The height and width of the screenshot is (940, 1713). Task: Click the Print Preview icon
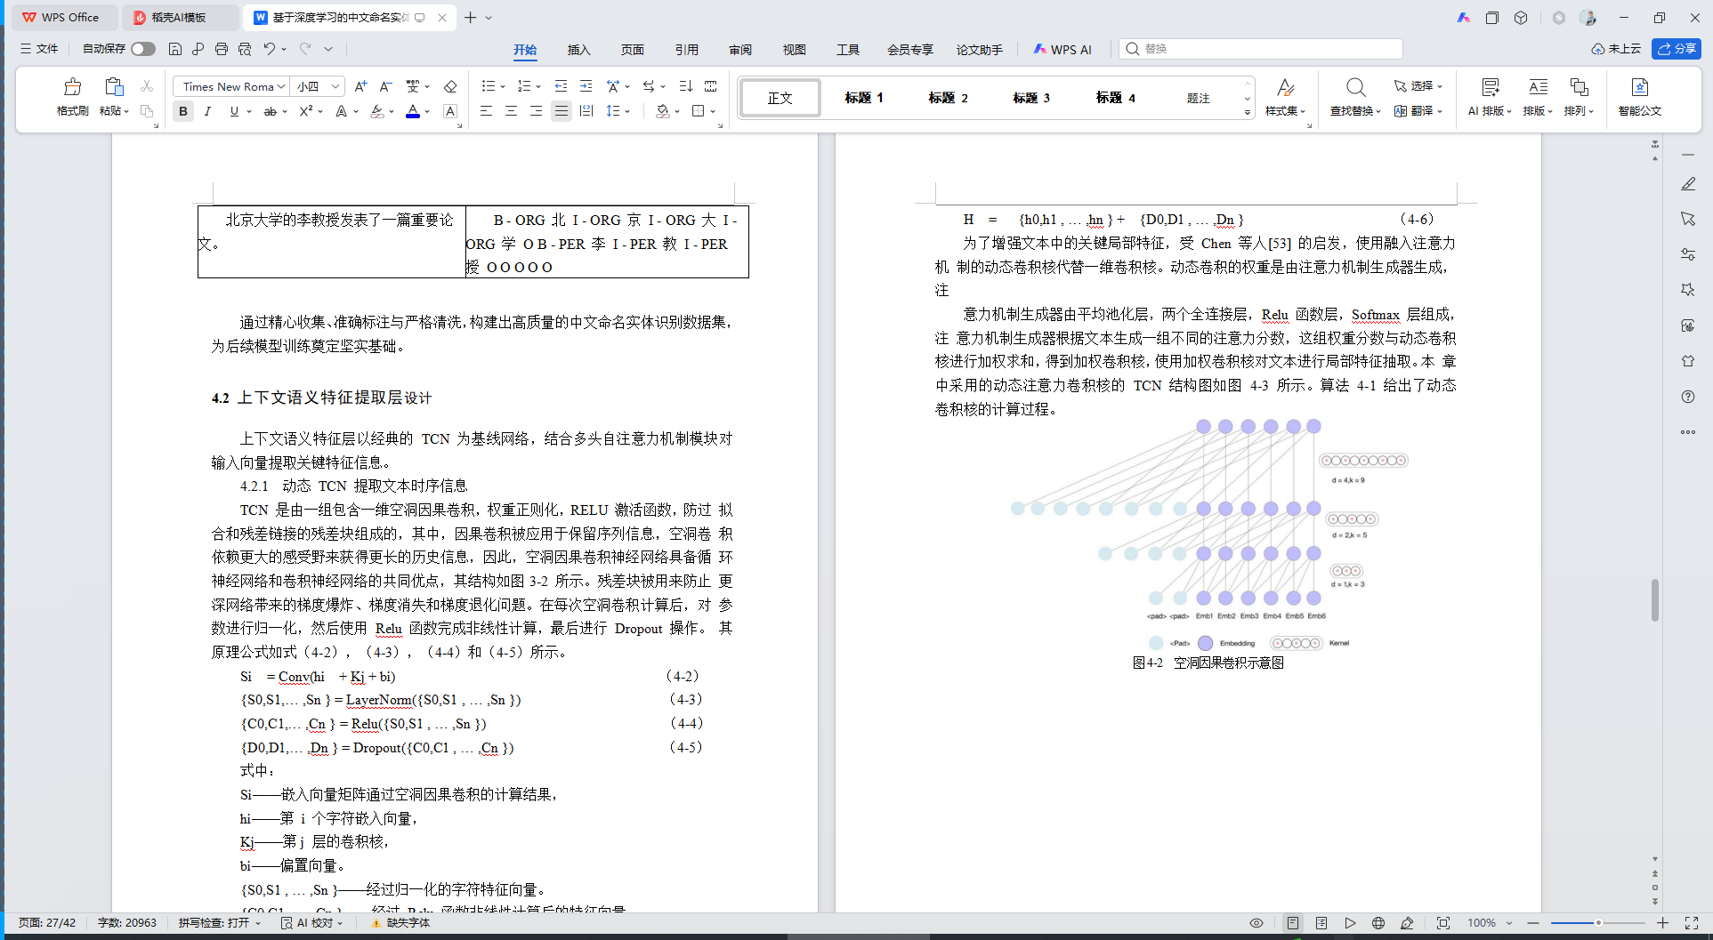pyautogui.click(x=245, y=49)
